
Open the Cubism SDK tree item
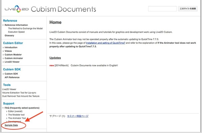[x=11, y=74]
